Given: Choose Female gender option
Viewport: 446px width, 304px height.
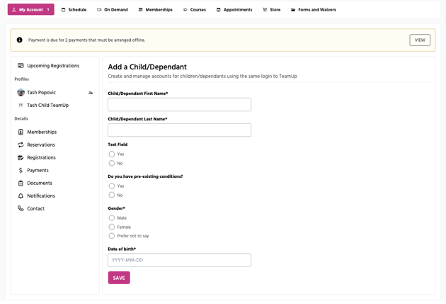Looking at the screenshot, I should click(112, 227).
